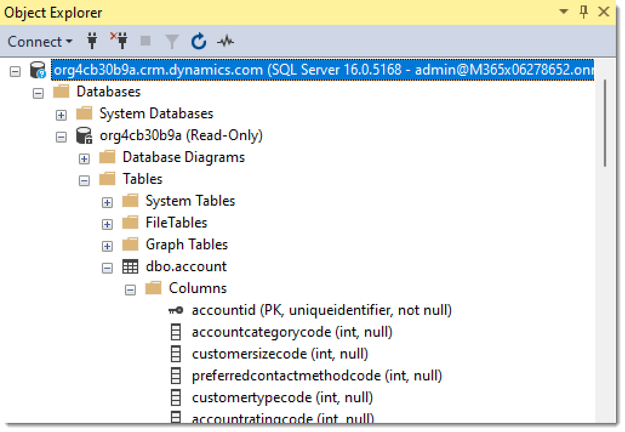Collapse the Databases folder
This screenshot has width=625, height=432.
point(38,93)
